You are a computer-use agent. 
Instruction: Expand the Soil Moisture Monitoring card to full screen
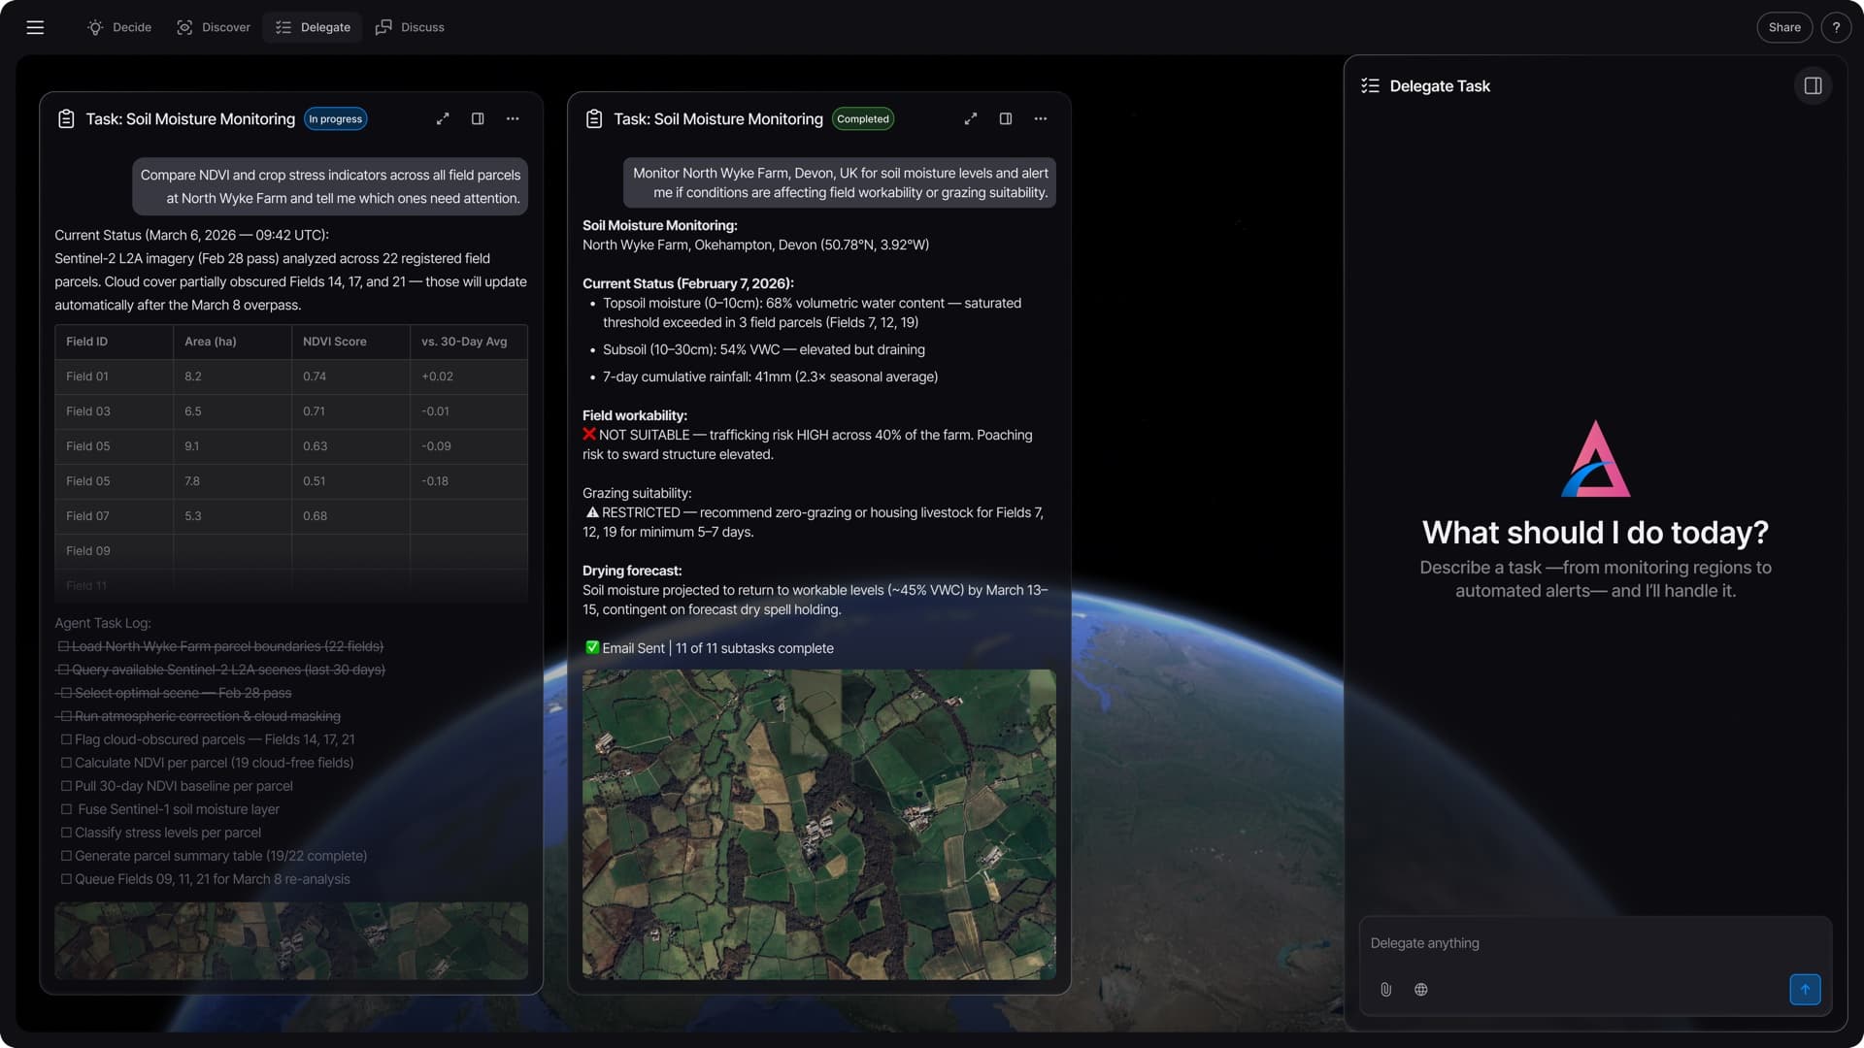444,118
